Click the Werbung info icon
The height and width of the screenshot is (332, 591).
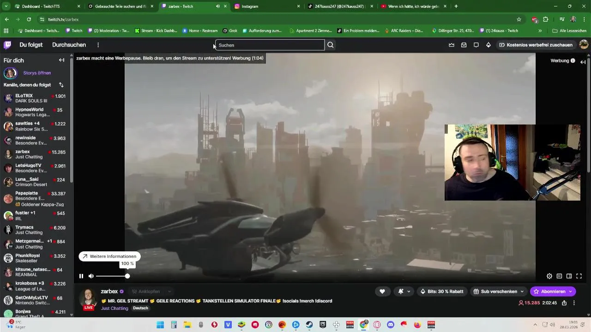pos(573,60)
